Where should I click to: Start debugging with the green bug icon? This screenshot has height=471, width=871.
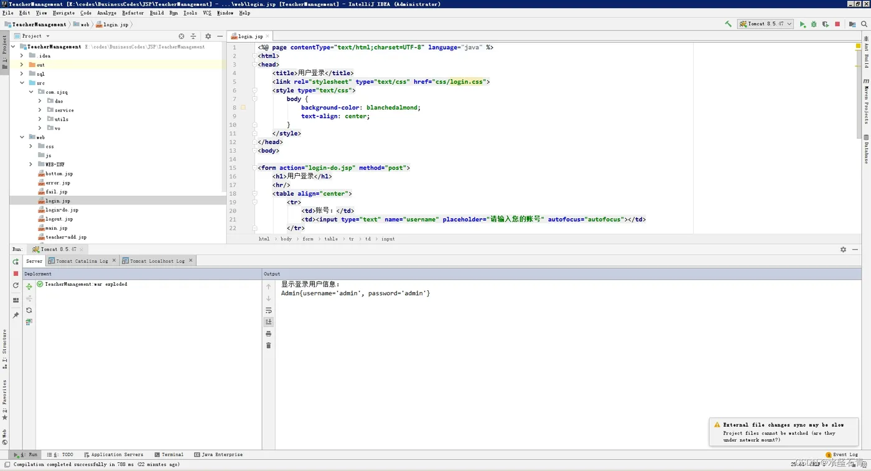(x=814, y=24)
